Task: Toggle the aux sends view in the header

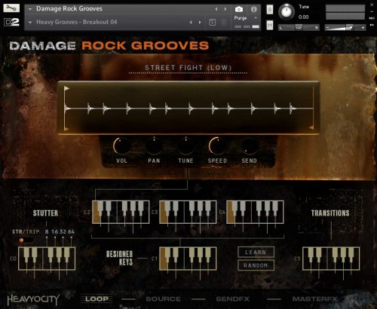Action: click(372, 18)
